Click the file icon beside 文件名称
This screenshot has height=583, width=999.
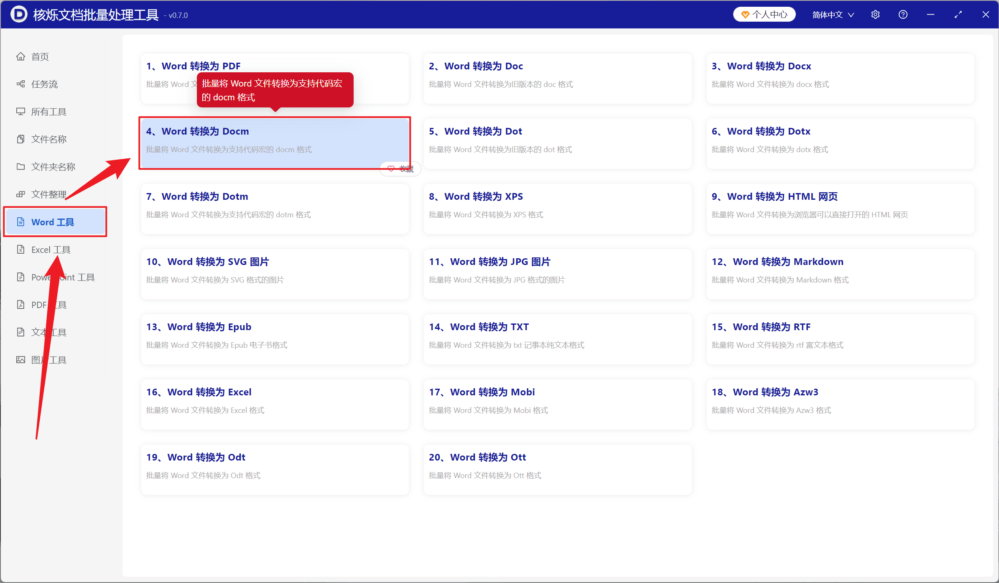[20, 139]
